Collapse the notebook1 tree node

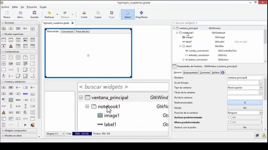(177, 32)
